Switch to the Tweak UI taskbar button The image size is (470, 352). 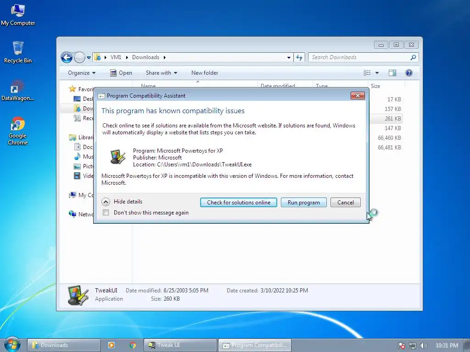tap(180, 345)
